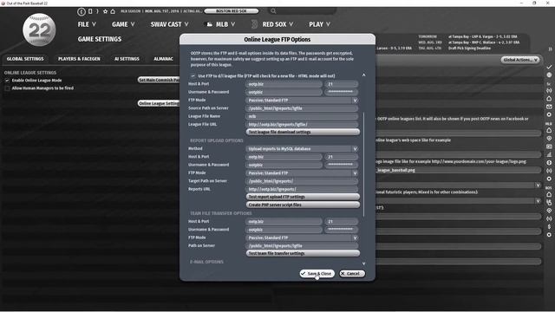Viewport: 555px width, 312px height.
Task: Click Save & Close button
Action: [317, 274]
